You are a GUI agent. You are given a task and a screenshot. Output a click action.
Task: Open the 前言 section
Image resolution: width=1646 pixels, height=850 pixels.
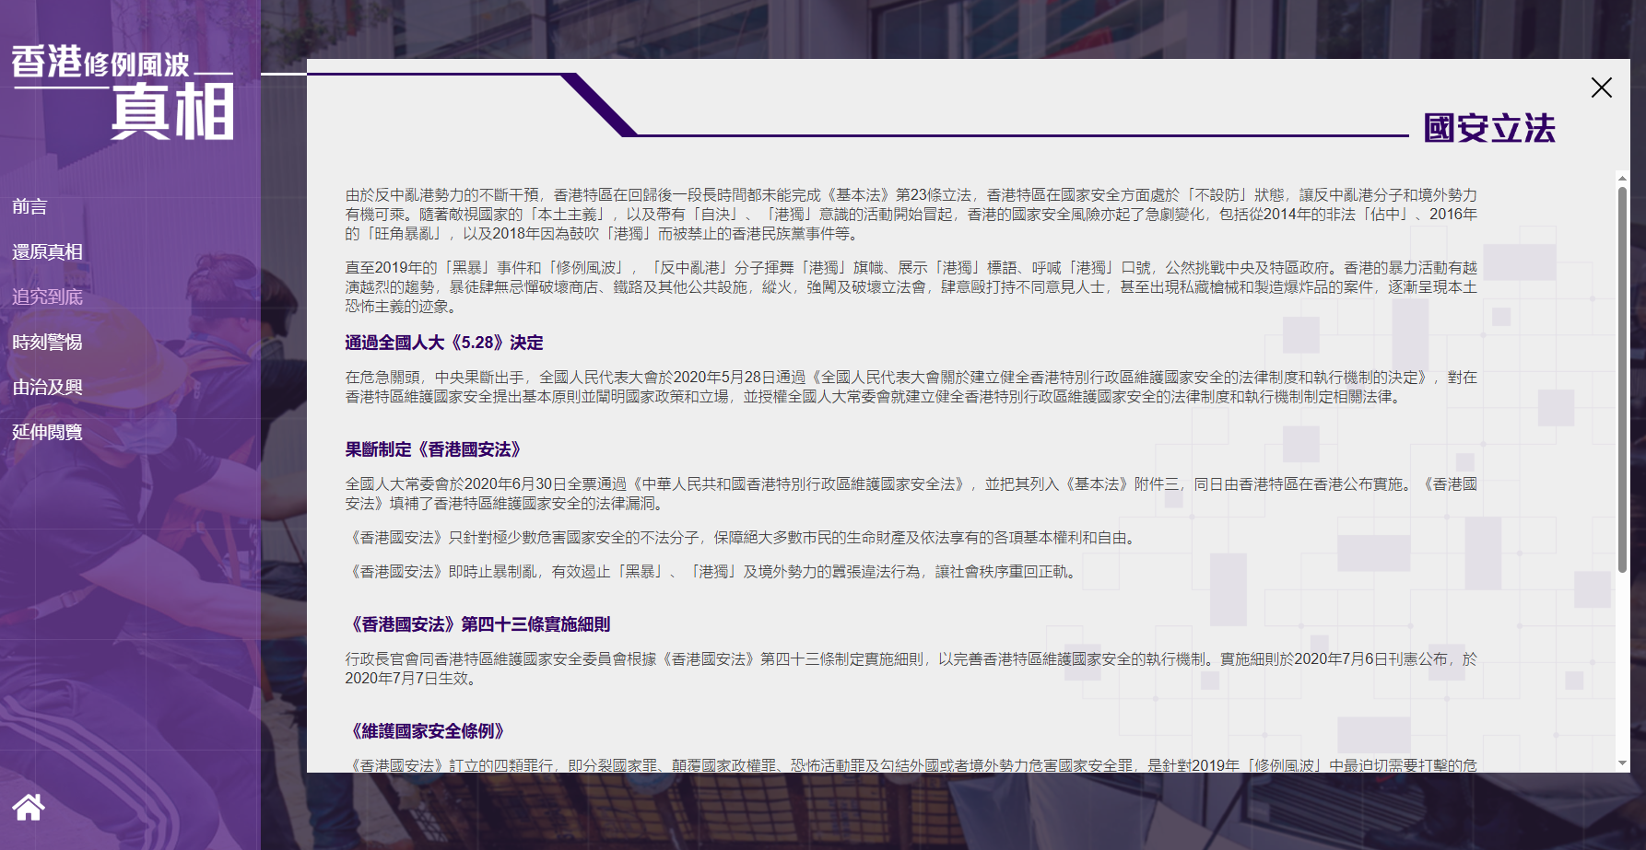point(29,206)
